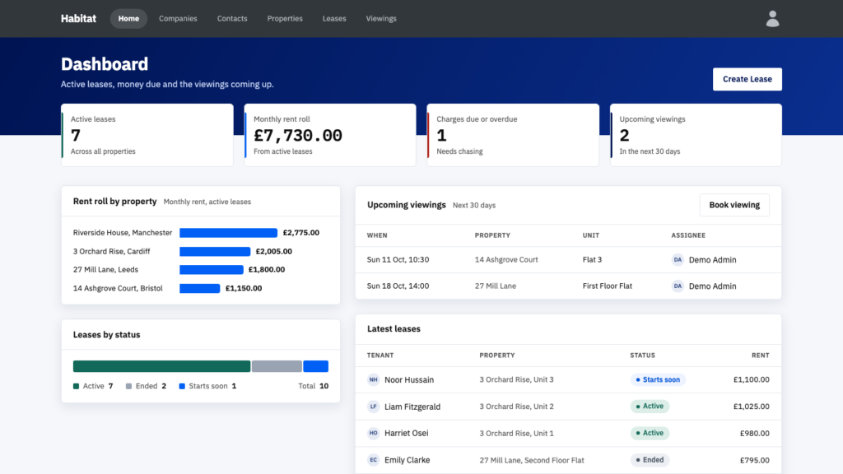Open the Charges due or overdue card
The image size is (843, 474).
(513, 135)
